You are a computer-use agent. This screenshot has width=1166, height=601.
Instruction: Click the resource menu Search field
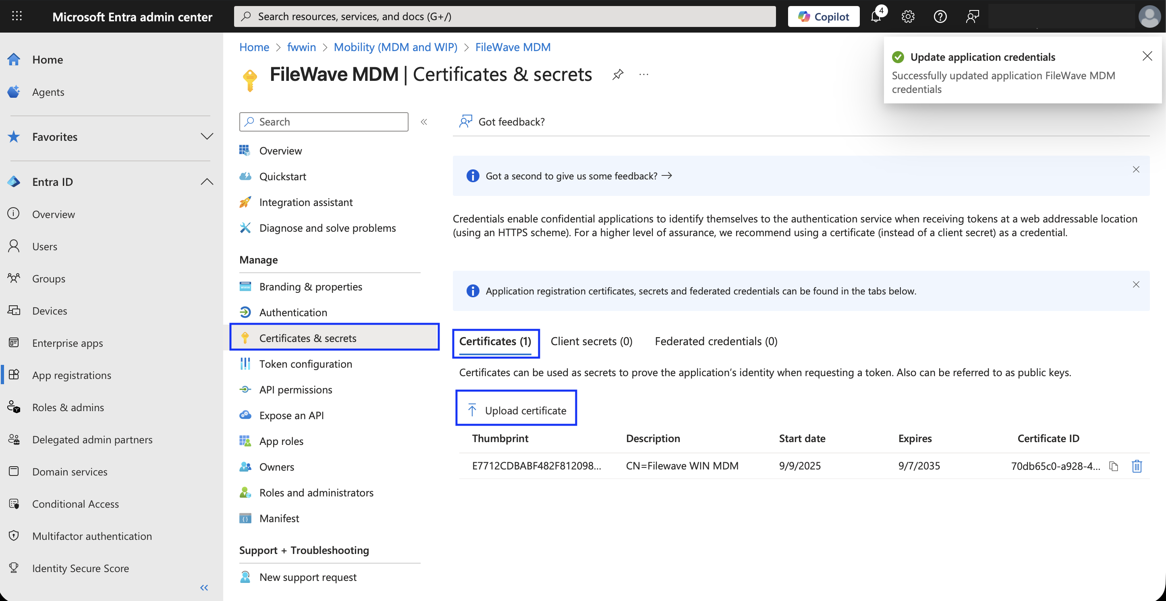click(323, 122)
